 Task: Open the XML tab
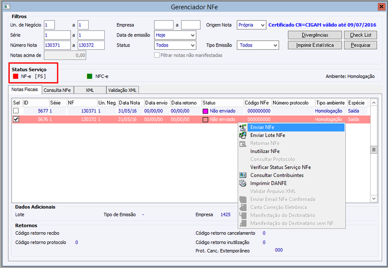click(90, 90)
